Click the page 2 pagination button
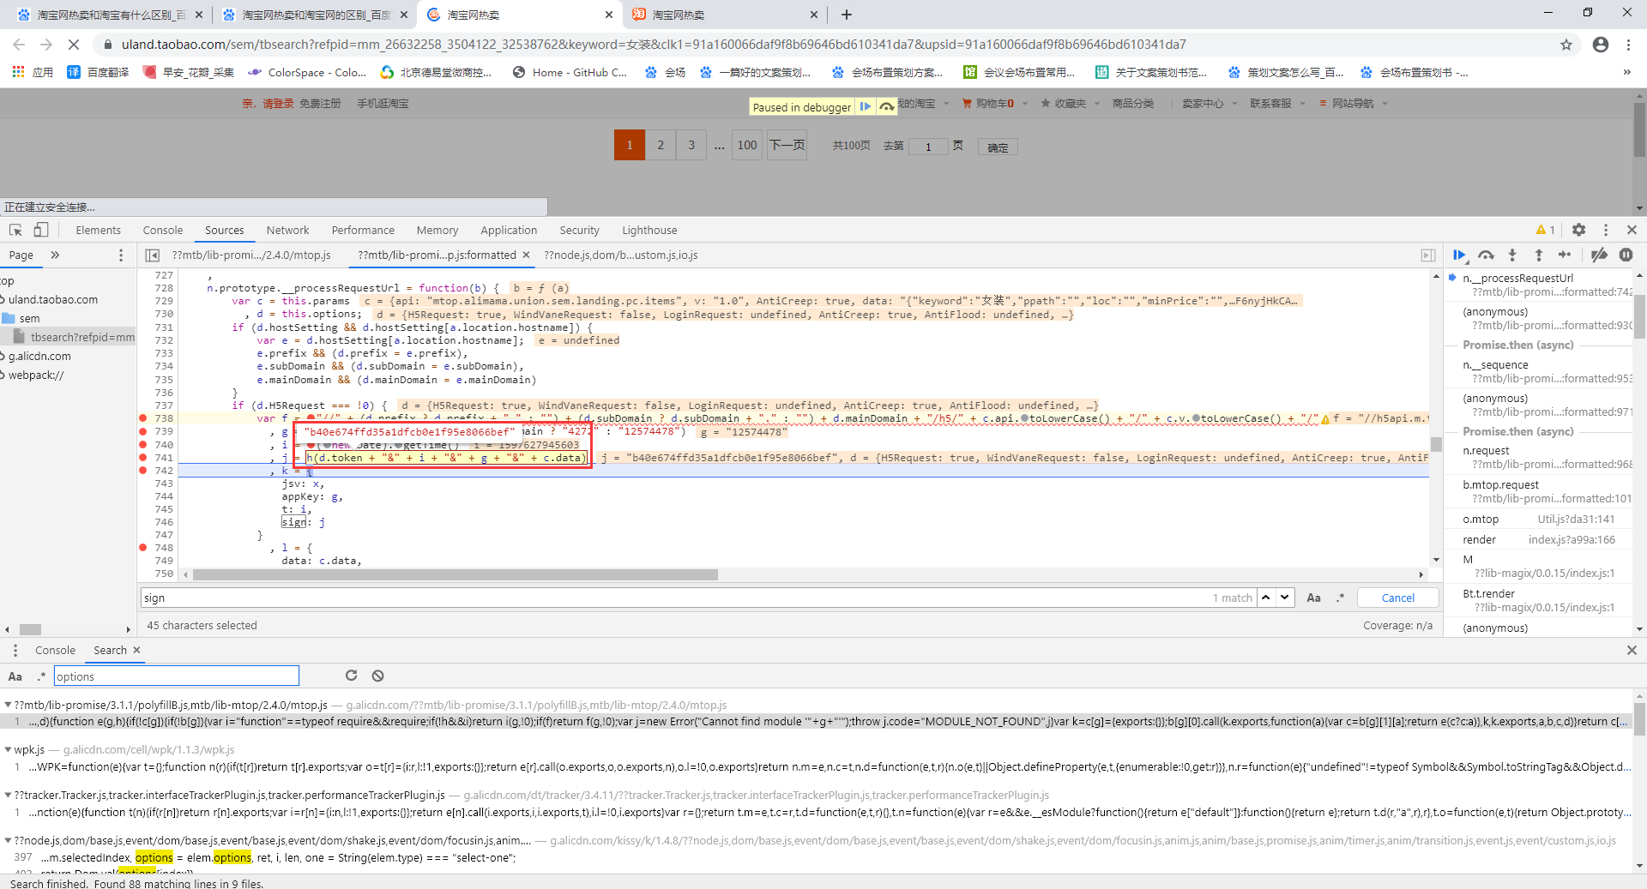The height and width of the screenshot is (889, 1647). pyautogui.click(x=661, y=145)
